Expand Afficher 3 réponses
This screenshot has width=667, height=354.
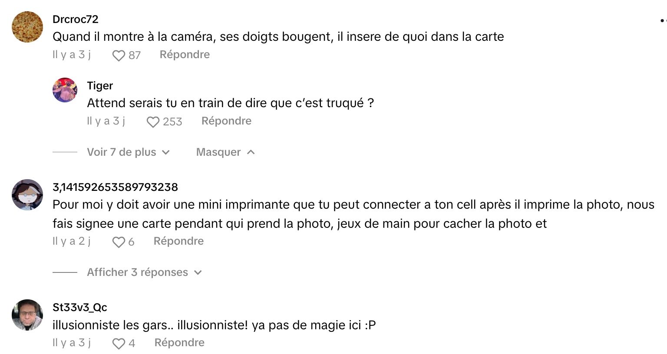coord(145,272)
